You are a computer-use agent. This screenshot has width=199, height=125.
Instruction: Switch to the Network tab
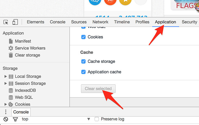100,22
